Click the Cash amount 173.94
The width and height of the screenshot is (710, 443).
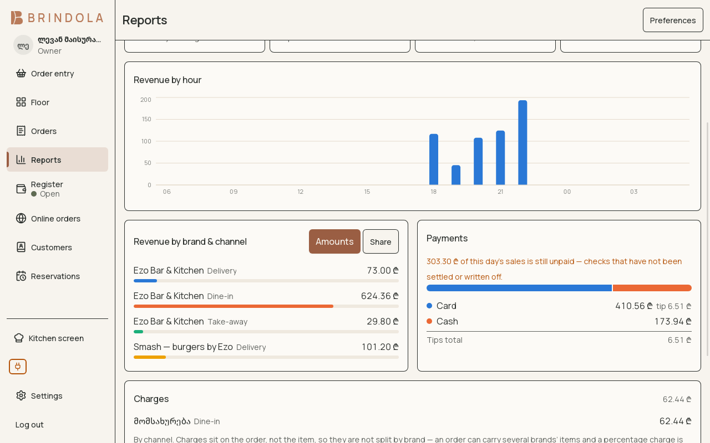point(673,321)
